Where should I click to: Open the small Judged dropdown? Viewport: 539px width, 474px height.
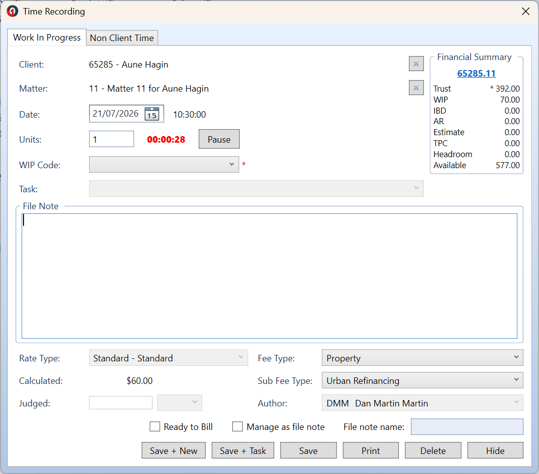pyautogui.click(x=180, y=402)
